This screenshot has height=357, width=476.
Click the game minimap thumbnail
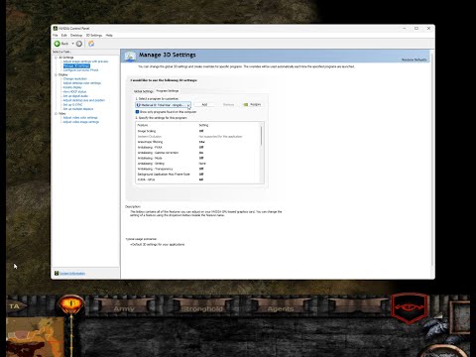tap(36, 336)
